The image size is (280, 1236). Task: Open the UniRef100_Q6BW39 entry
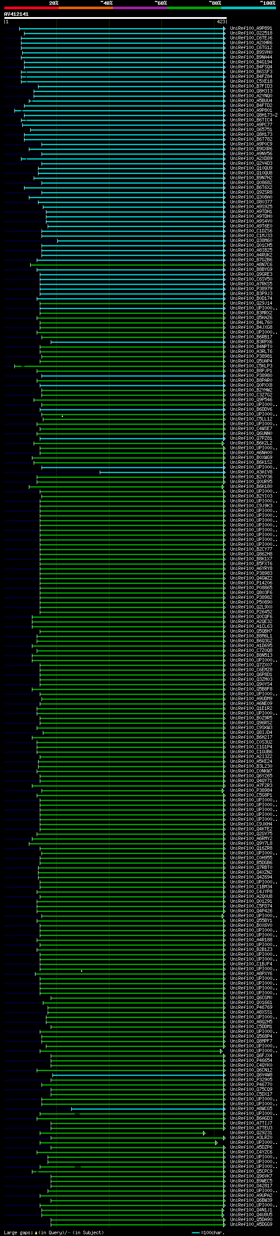pos(251,1200)
